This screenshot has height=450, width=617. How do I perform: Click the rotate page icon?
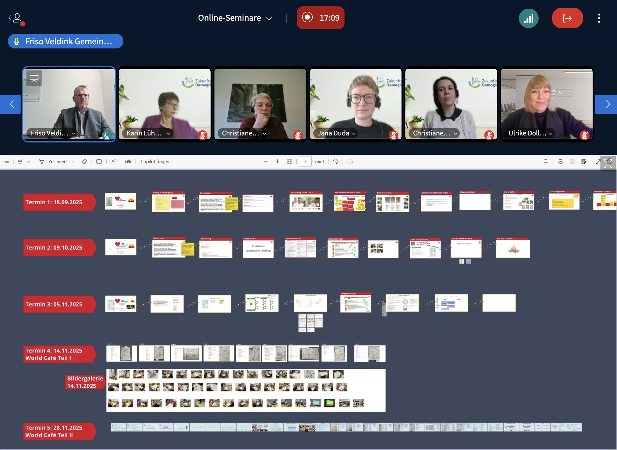point(335,162)
